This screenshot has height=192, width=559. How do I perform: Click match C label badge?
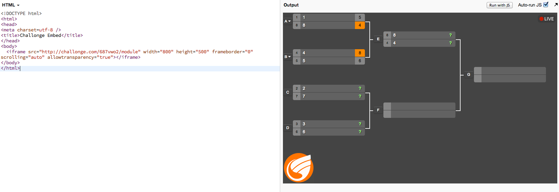click(288, 92)
